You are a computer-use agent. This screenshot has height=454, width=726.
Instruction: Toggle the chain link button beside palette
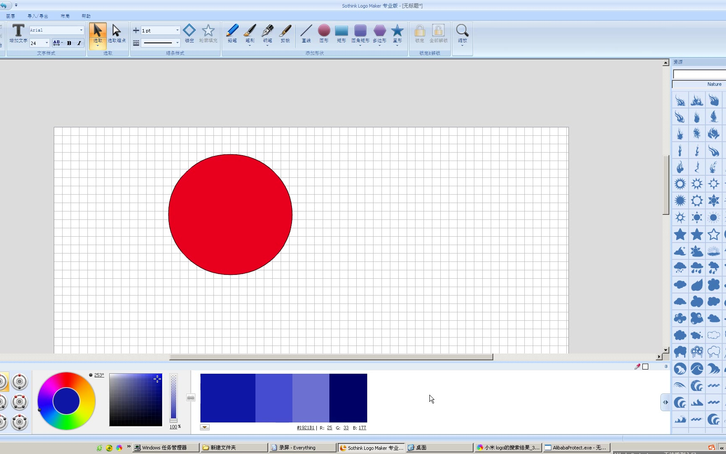click(x=191, y=398)
